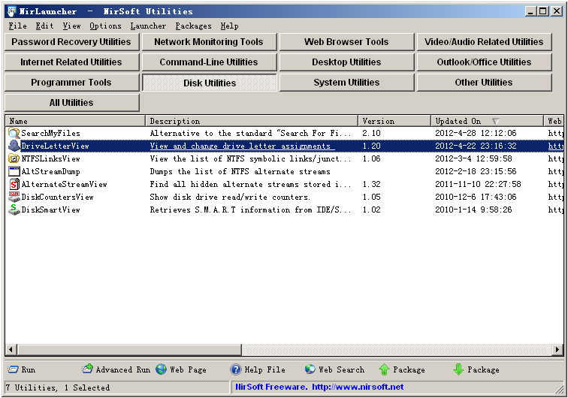Click the Web Search toolbar item
The width and height of the screenshot is (568, 398).
pyautogui.click(x=334, y=369)
